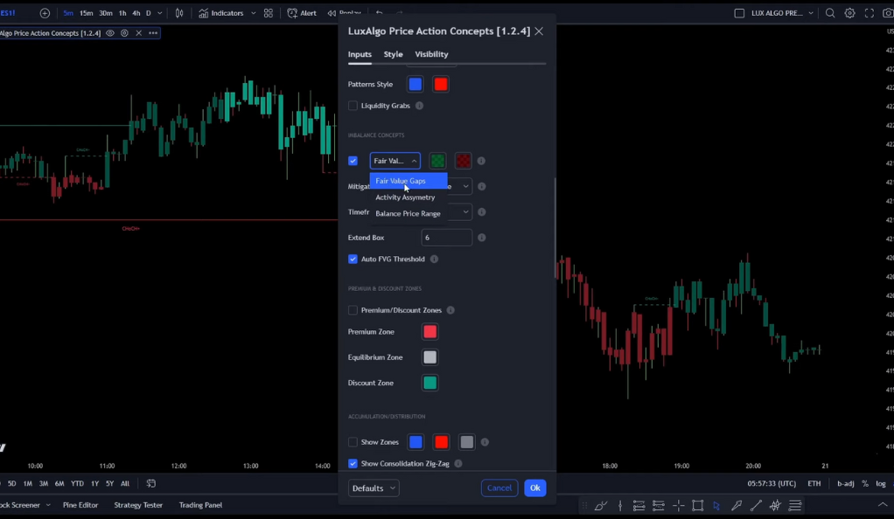Expand the timeframe interval chevron
The width and height of the screenshot is (894, 519).
pos(159,13)
